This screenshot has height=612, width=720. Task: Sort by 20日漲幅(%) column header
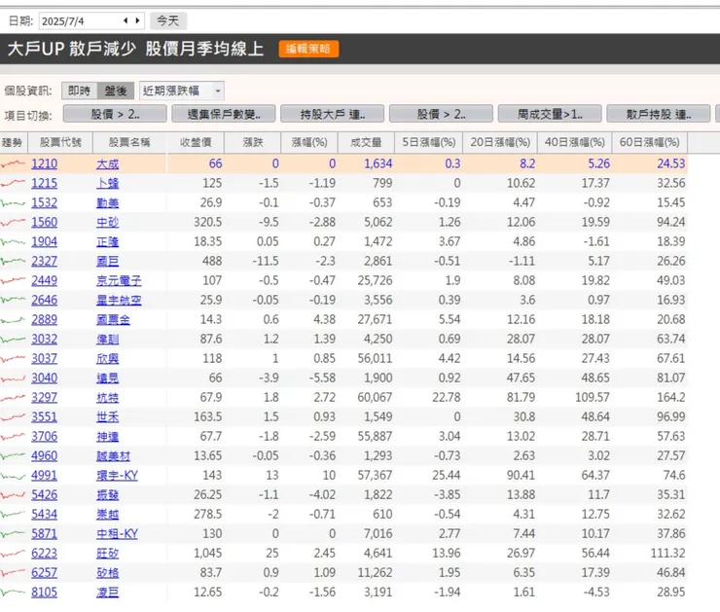500,142
